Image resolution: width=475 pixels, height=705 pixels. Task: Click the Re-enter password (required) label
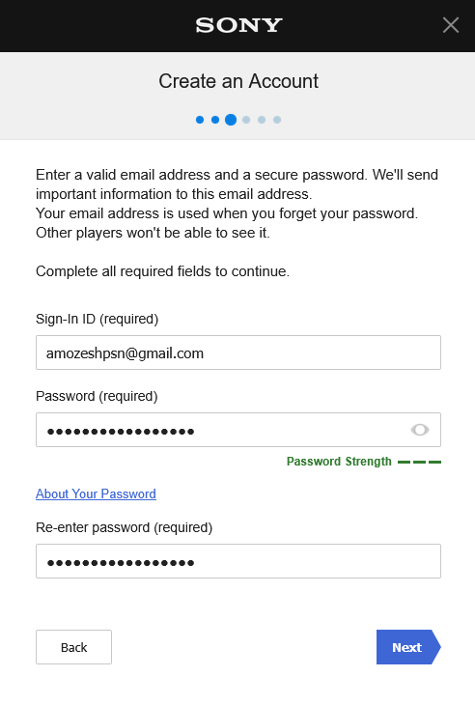coord(124,527)
